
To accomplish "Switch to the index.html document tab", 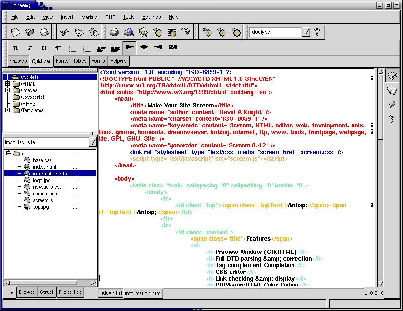I will (111, 293).
